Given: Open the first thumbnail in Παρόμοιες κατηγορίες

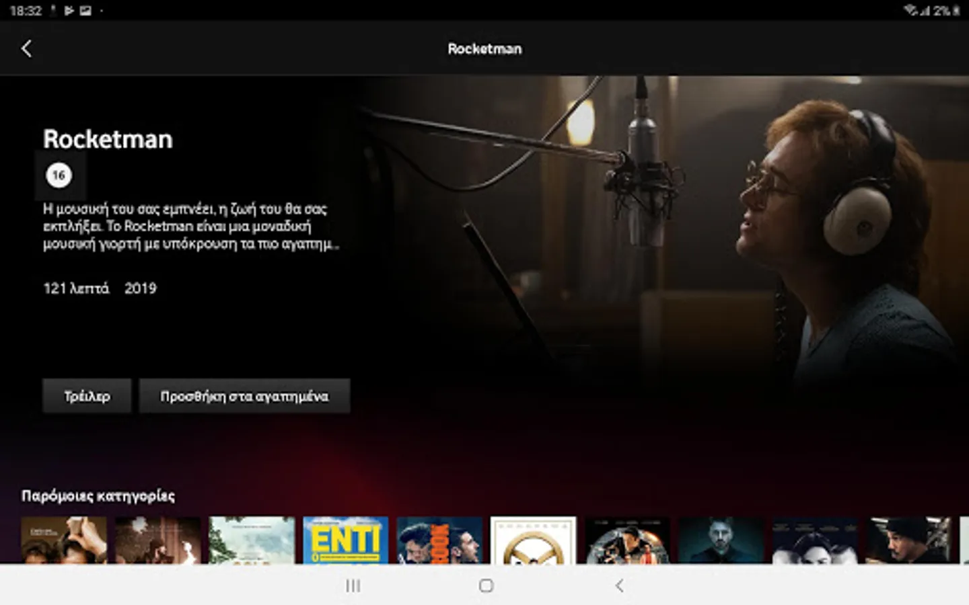Looking at the screenshot, I should (x=64, y=540).
